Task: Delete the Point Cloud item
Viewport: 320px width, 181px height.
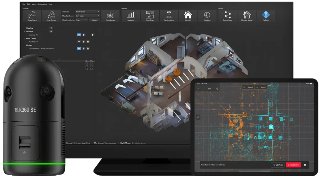Action: tap(84, 42)
